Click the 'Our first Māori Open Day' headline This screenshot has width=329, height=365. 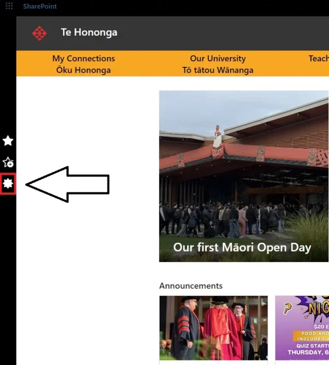tap(242, 247)
